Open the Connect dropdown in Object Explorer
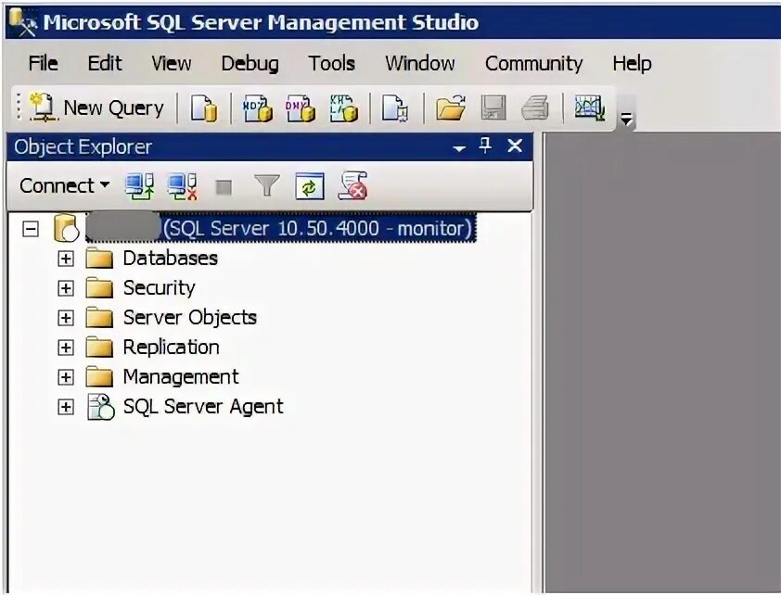This screenshot has width=781, height=595. pyautogui.click(x=64, y=186)
